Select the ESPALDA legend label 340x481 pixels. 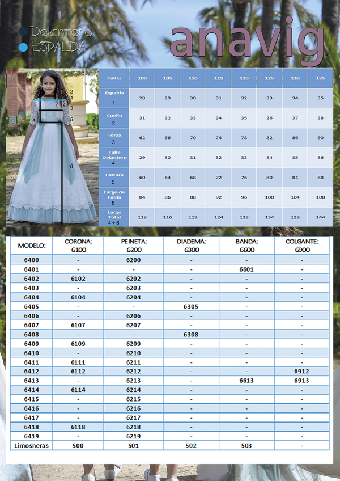click(58, 47)
